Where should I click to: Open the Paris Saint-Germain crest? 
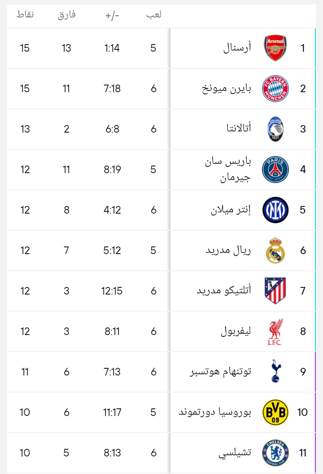click(x=275, y=170)
